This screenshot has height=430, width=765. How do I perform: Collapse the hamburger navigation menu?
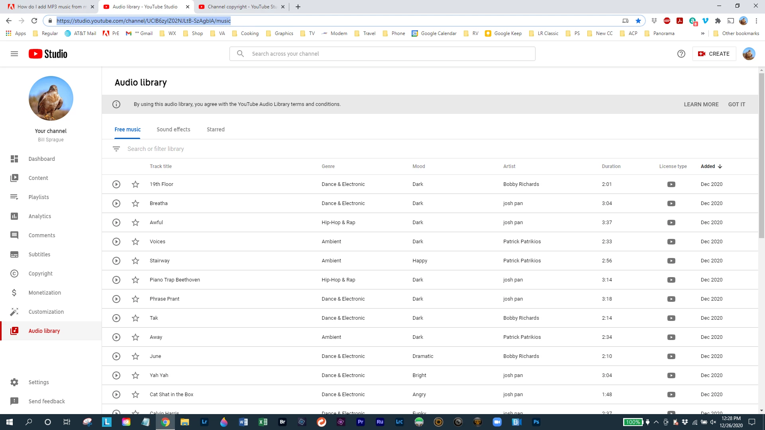pos(14,54)
